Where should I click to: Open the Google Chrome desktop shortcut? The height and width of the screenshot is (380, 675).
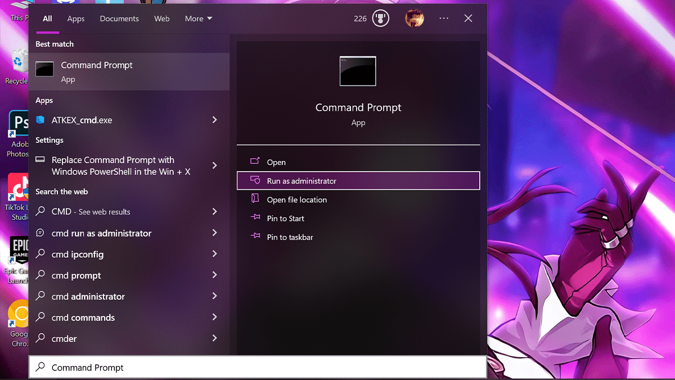19,315
